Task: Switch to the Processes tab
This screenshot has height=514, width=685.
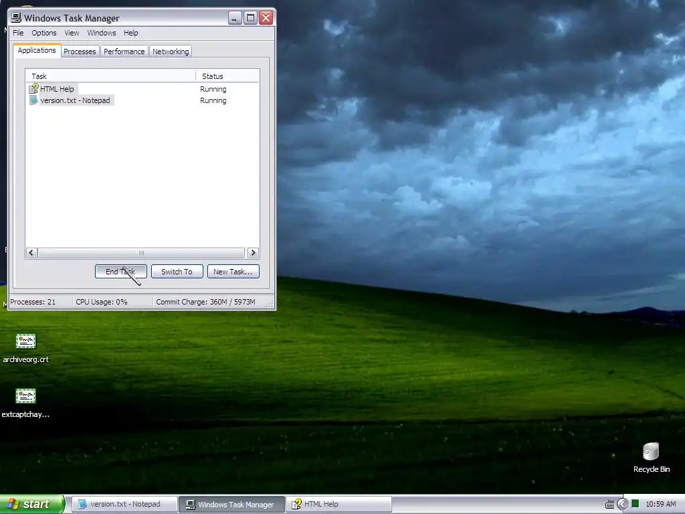Action: click(x=80, y=52)
